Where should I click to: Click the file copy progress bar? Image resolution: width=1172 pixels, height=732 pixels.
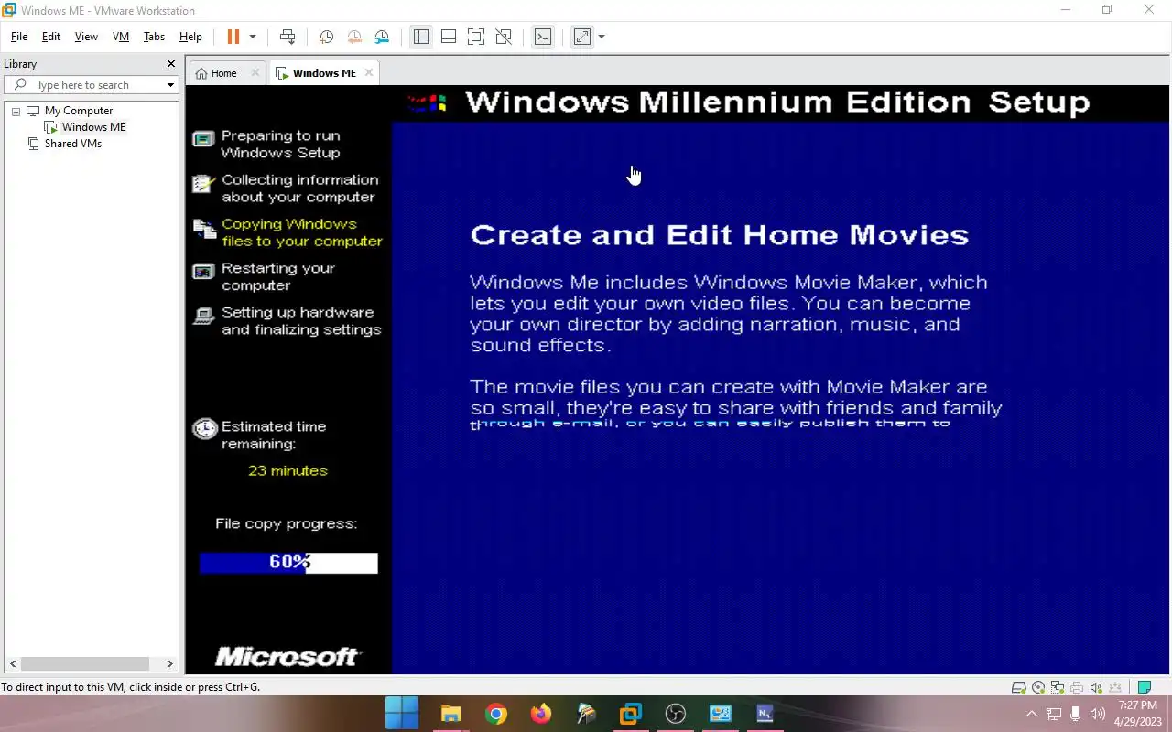(288, 563)
